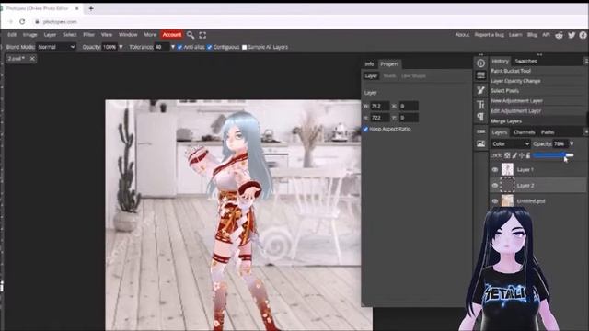Click the H field showing 722
Screen dimensions: 589x331
pos(380,118)
